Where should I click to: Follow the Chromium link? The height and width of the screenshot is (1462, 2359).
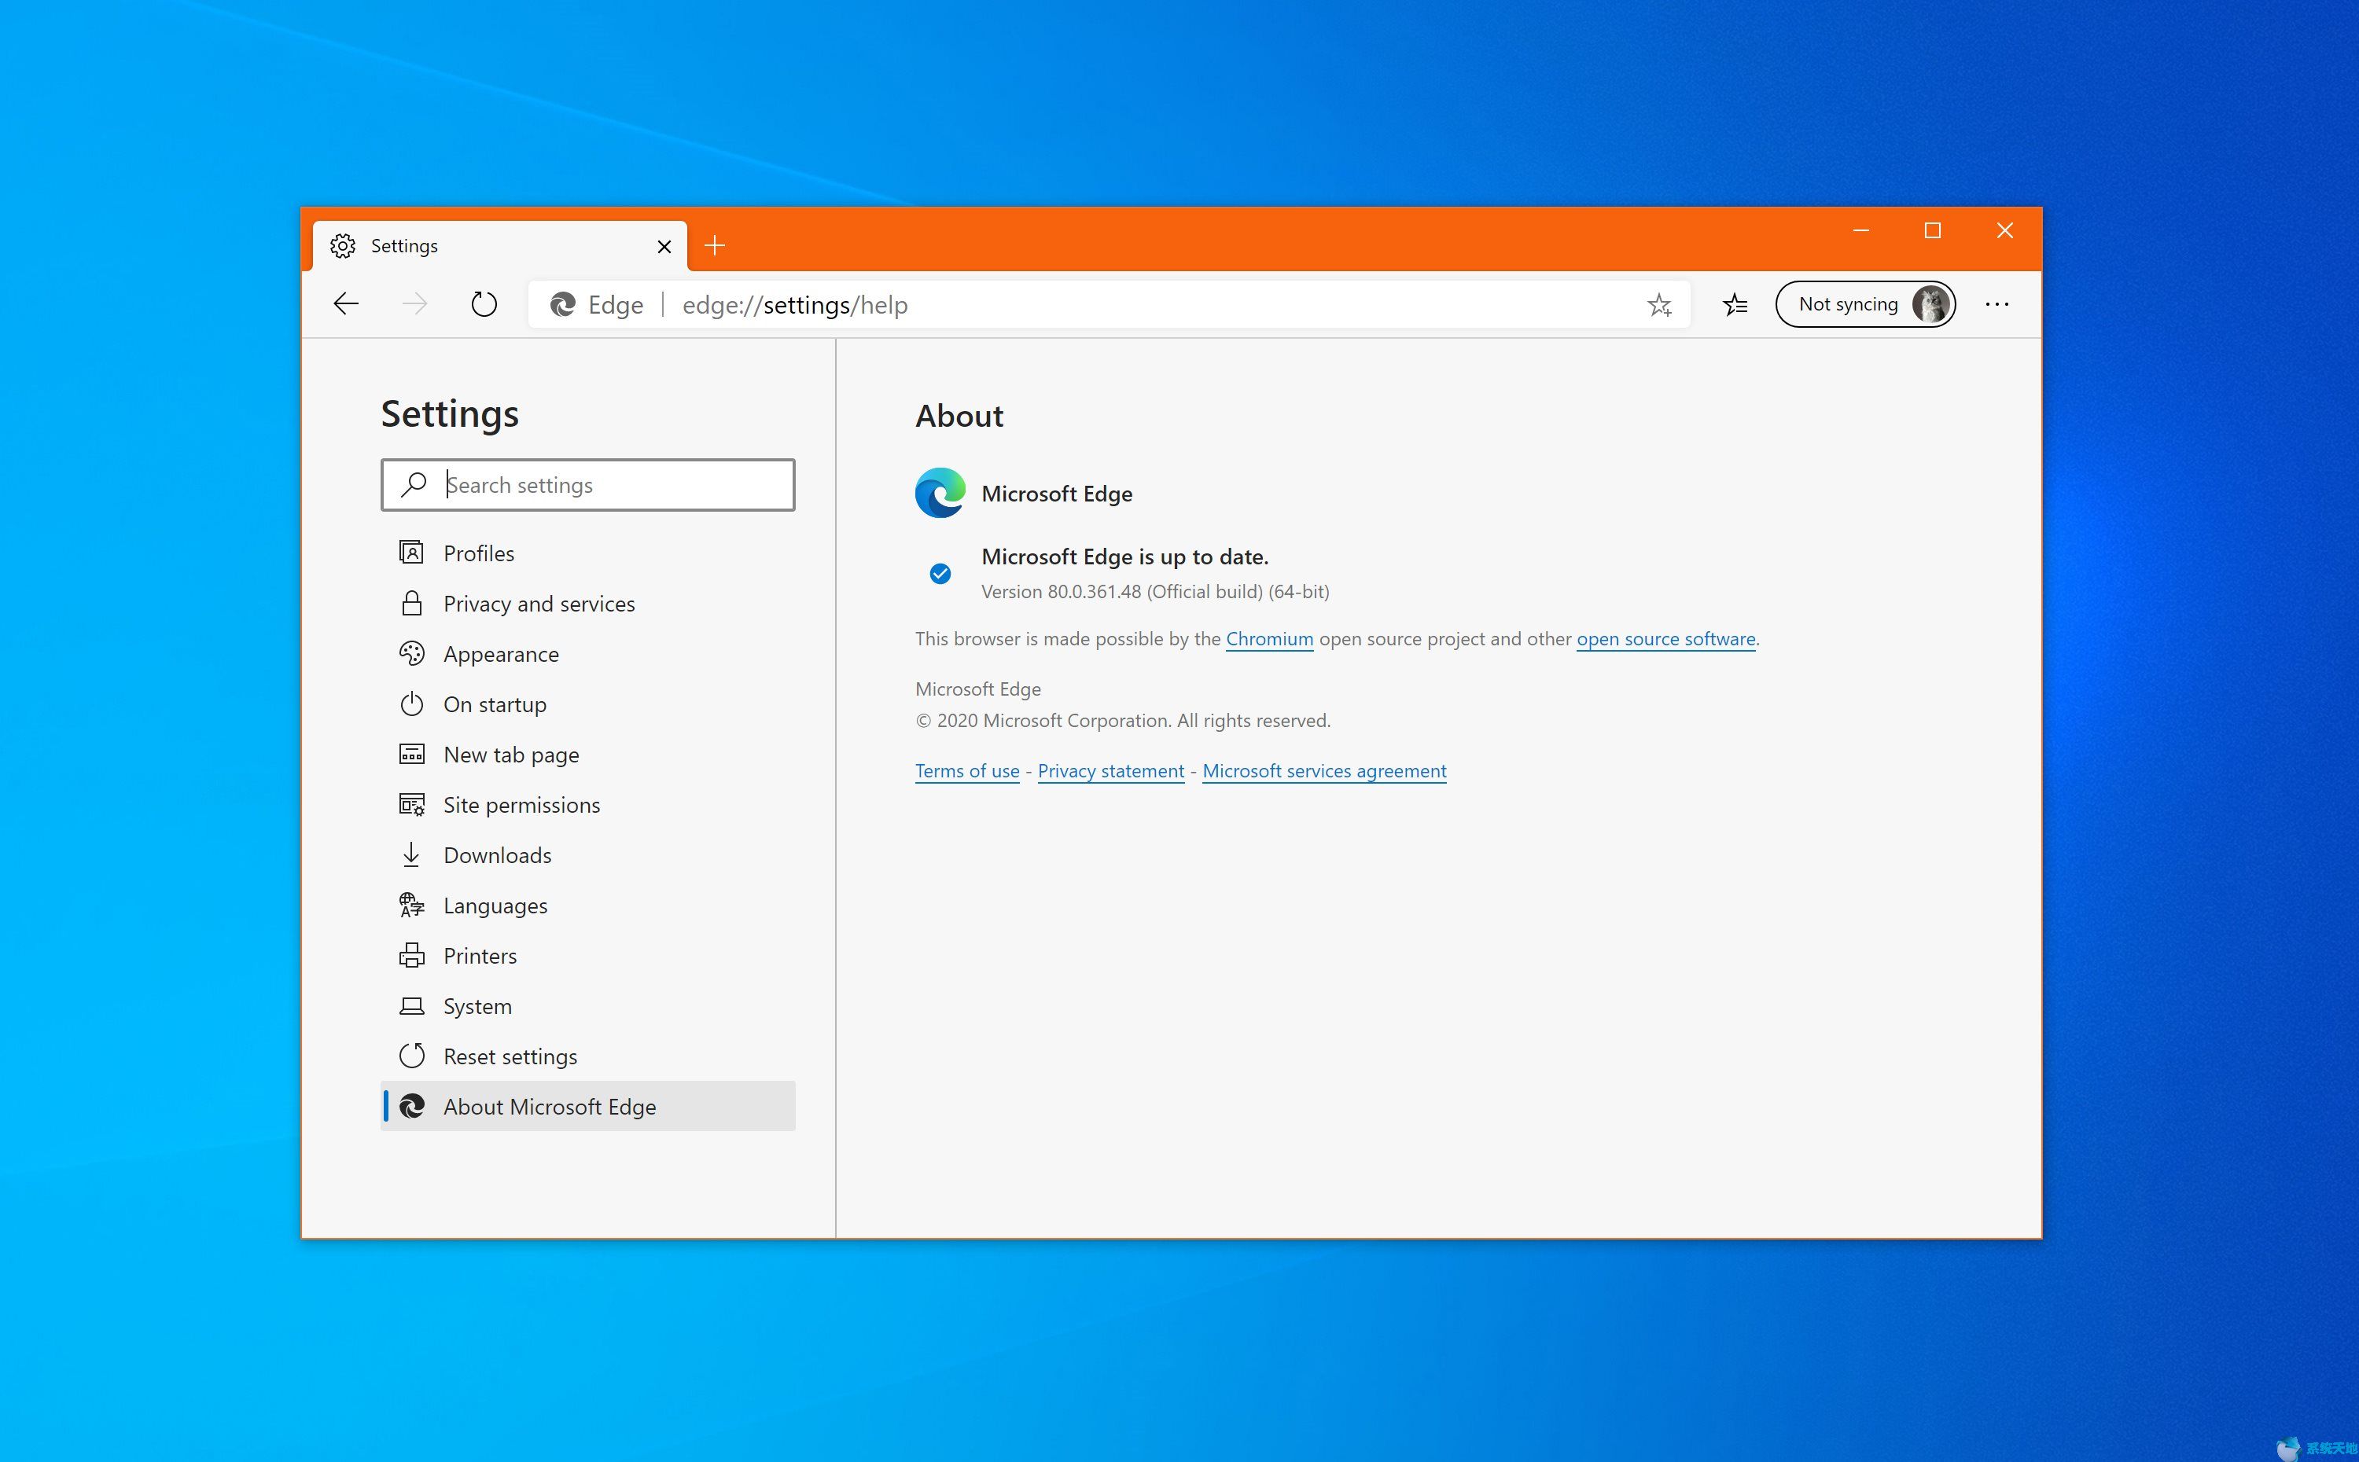1269,639
